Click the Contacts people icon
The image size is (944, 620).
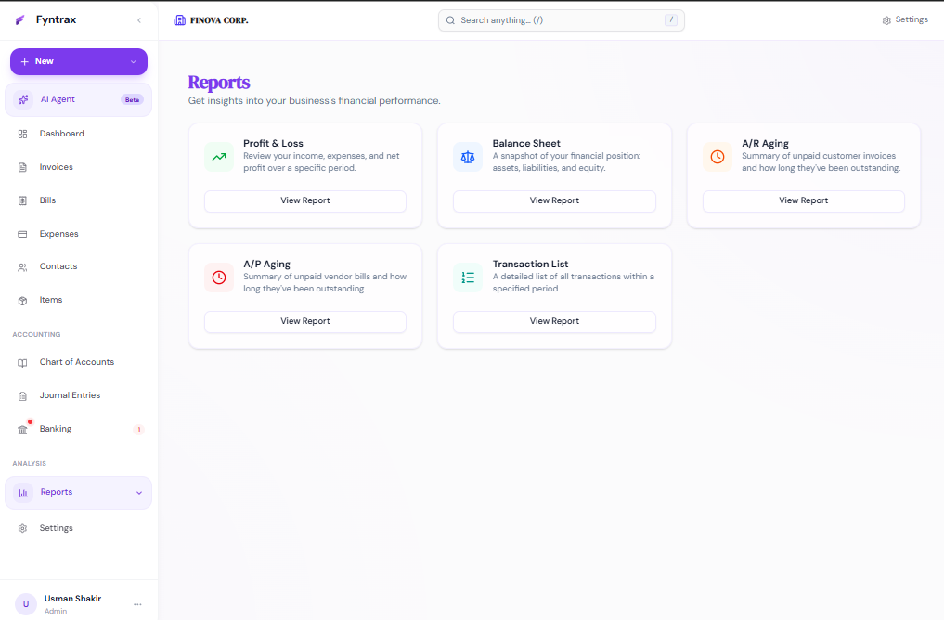(x=22, y=266)
